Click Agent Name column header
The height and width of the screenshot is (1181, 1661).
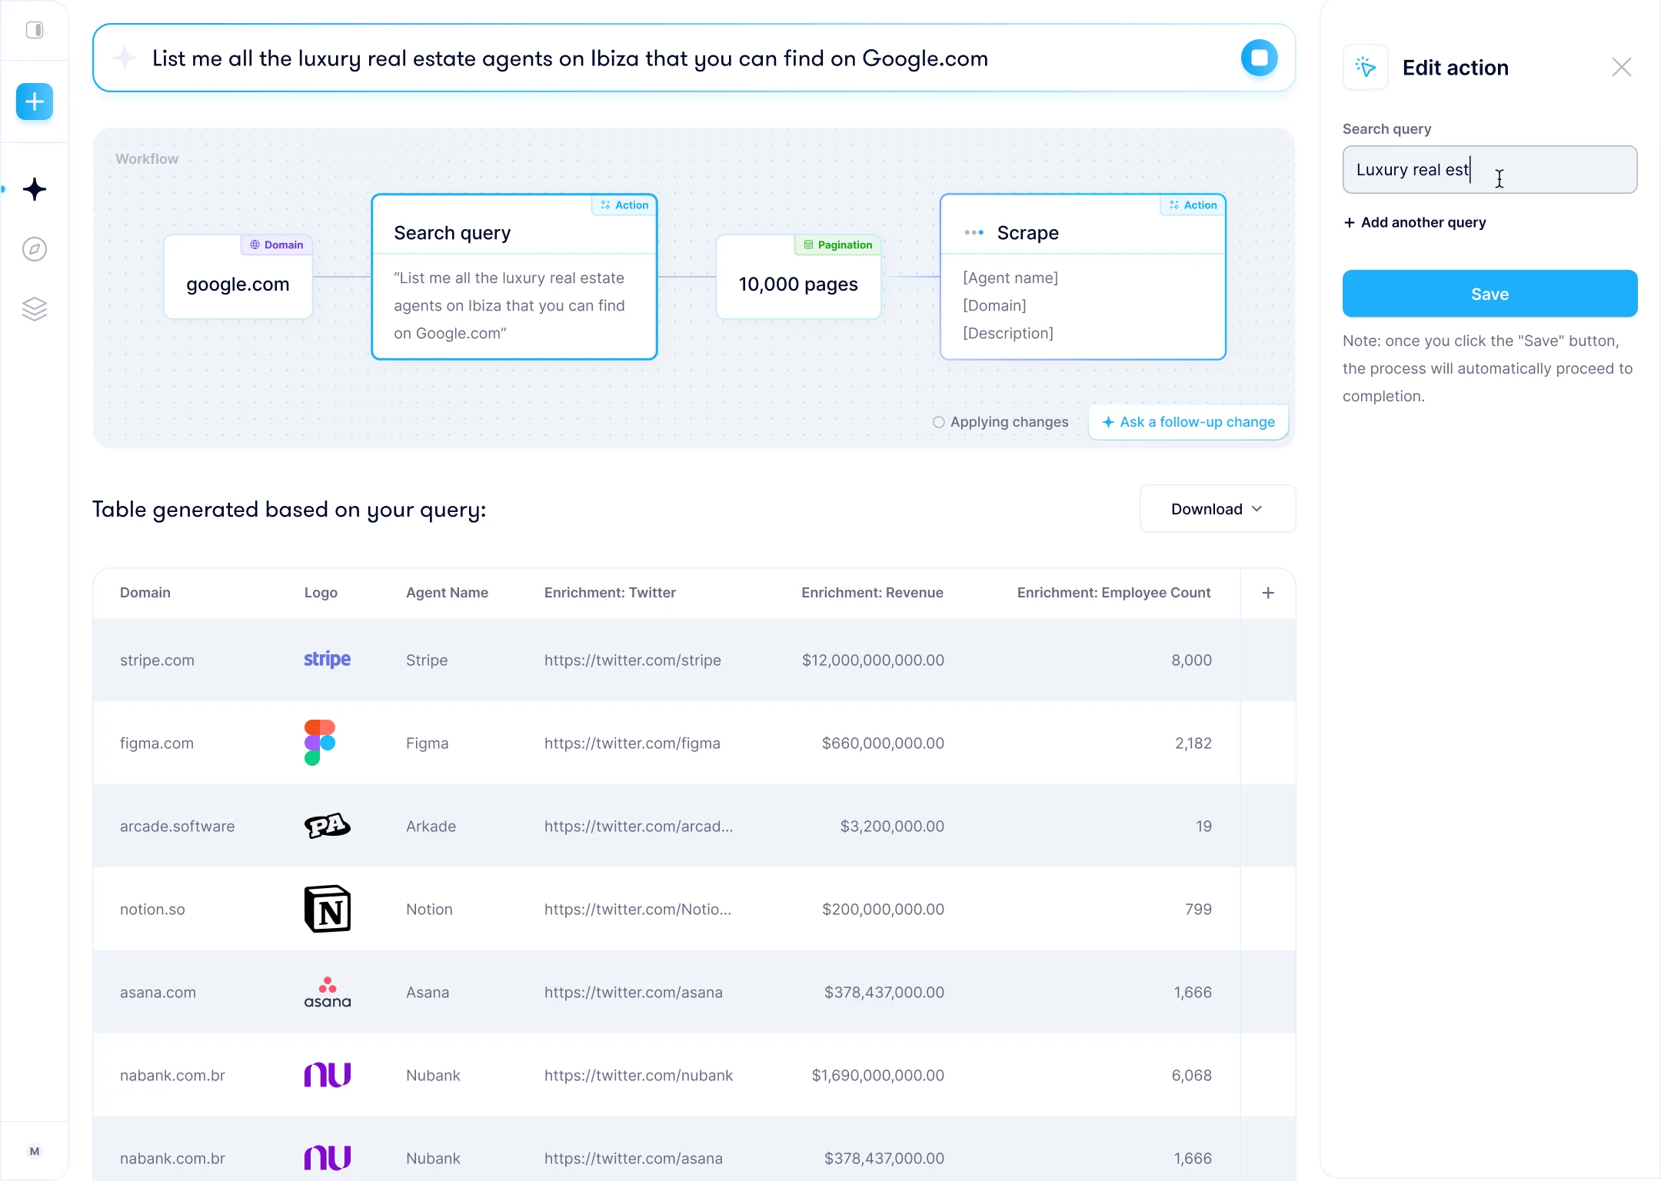coord(447,593)
